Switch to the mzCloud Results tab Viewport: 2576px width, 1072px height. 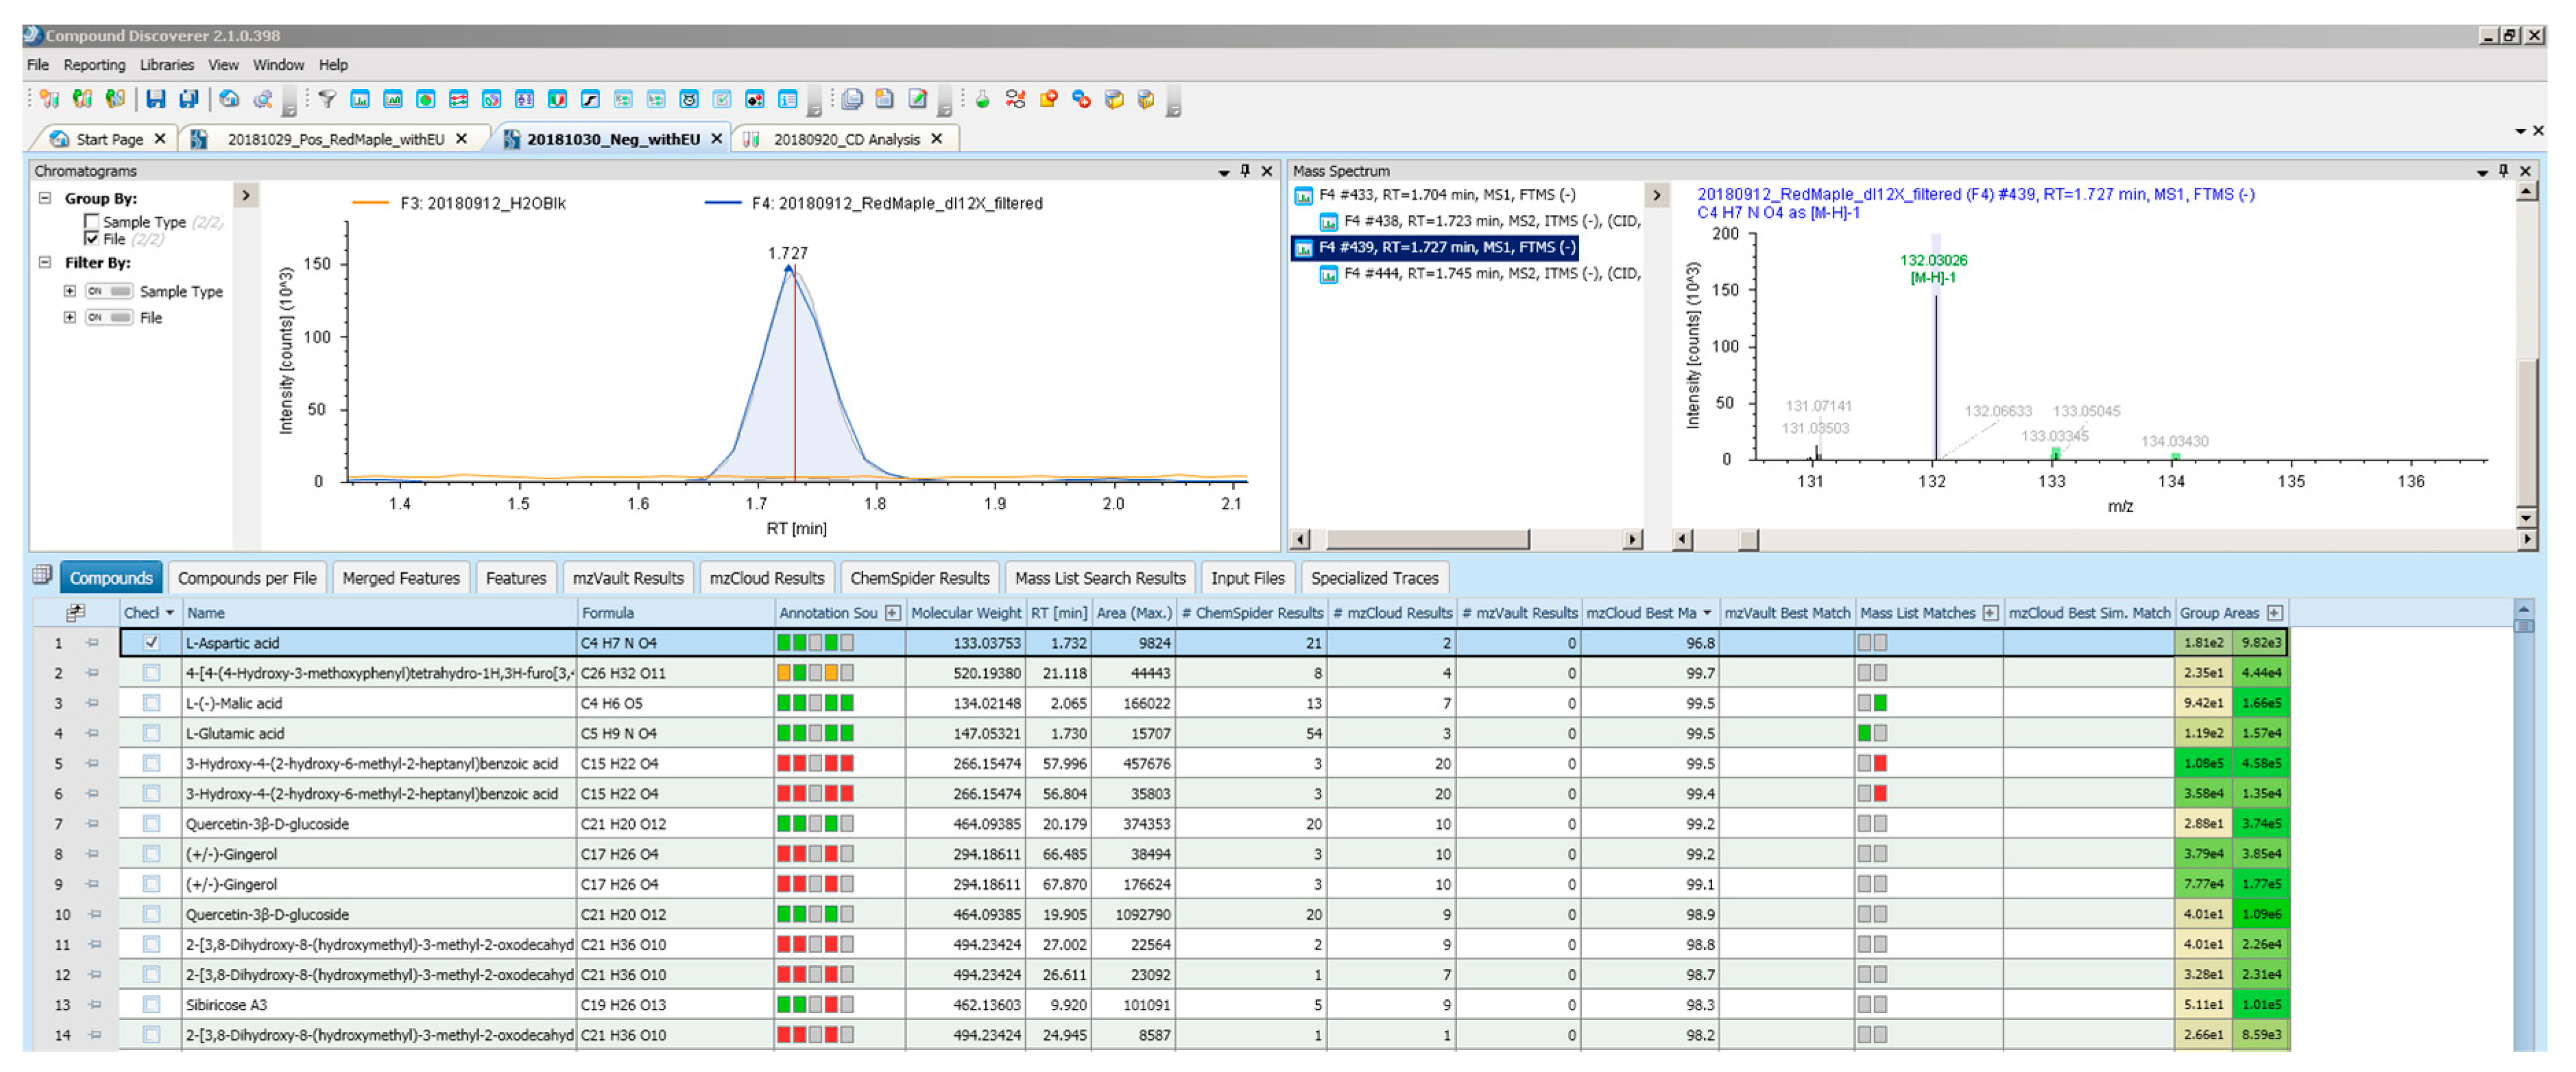(x=766, y=578)
